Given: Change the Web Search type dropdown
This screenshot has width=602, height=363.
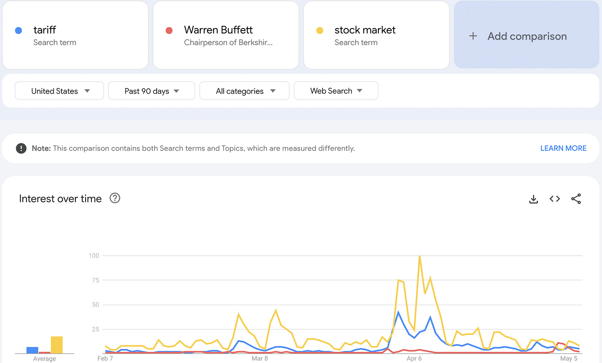Looking at the screenshot, I should (336, 91).
